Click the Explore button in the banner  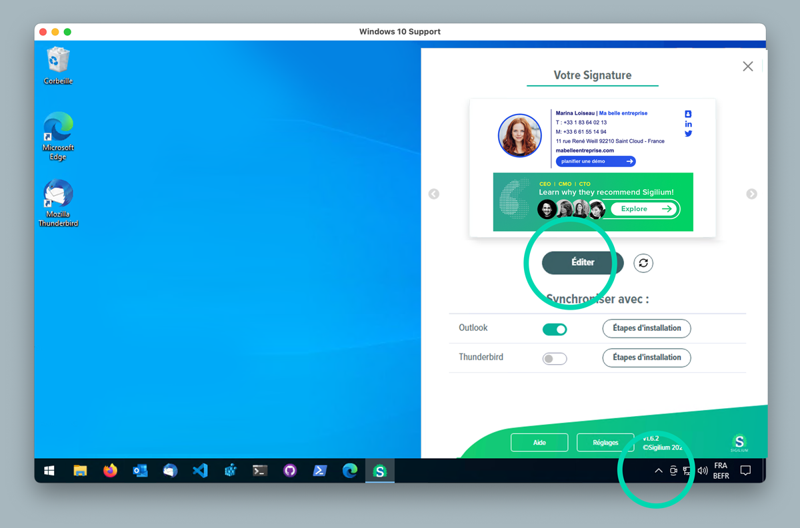pyautogui.click(x=645, y=209)
